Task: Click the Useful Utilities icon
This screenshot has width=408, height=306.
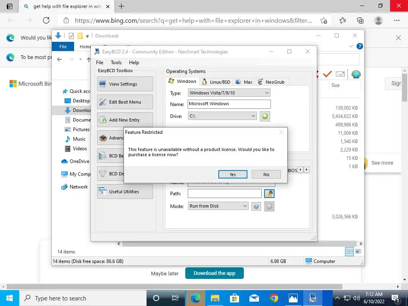Action: (x=103, y=192)
